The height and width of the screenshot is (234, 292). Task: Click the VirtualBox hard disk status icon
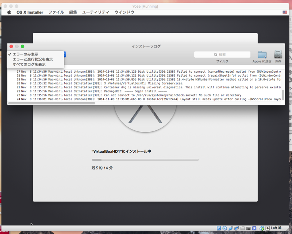tap(219, 228)
